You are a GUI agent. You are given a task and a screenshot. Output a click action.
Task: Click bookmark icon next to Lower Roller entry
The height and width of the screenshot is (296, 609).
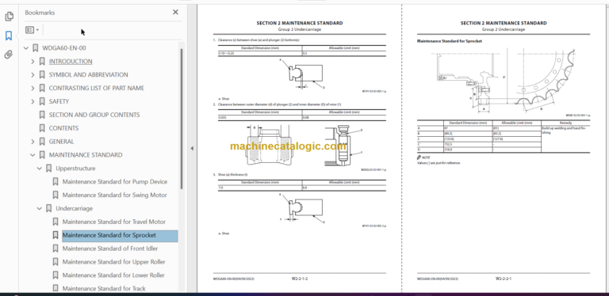[56, 275]
